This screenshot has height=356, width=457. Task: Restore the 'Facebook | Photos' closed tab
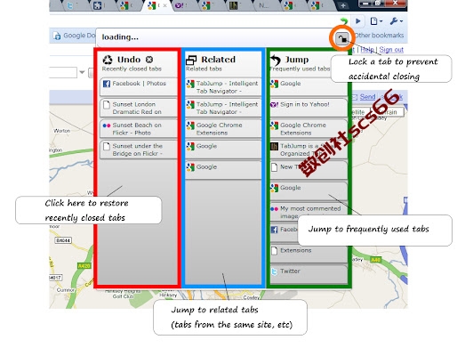139,86
